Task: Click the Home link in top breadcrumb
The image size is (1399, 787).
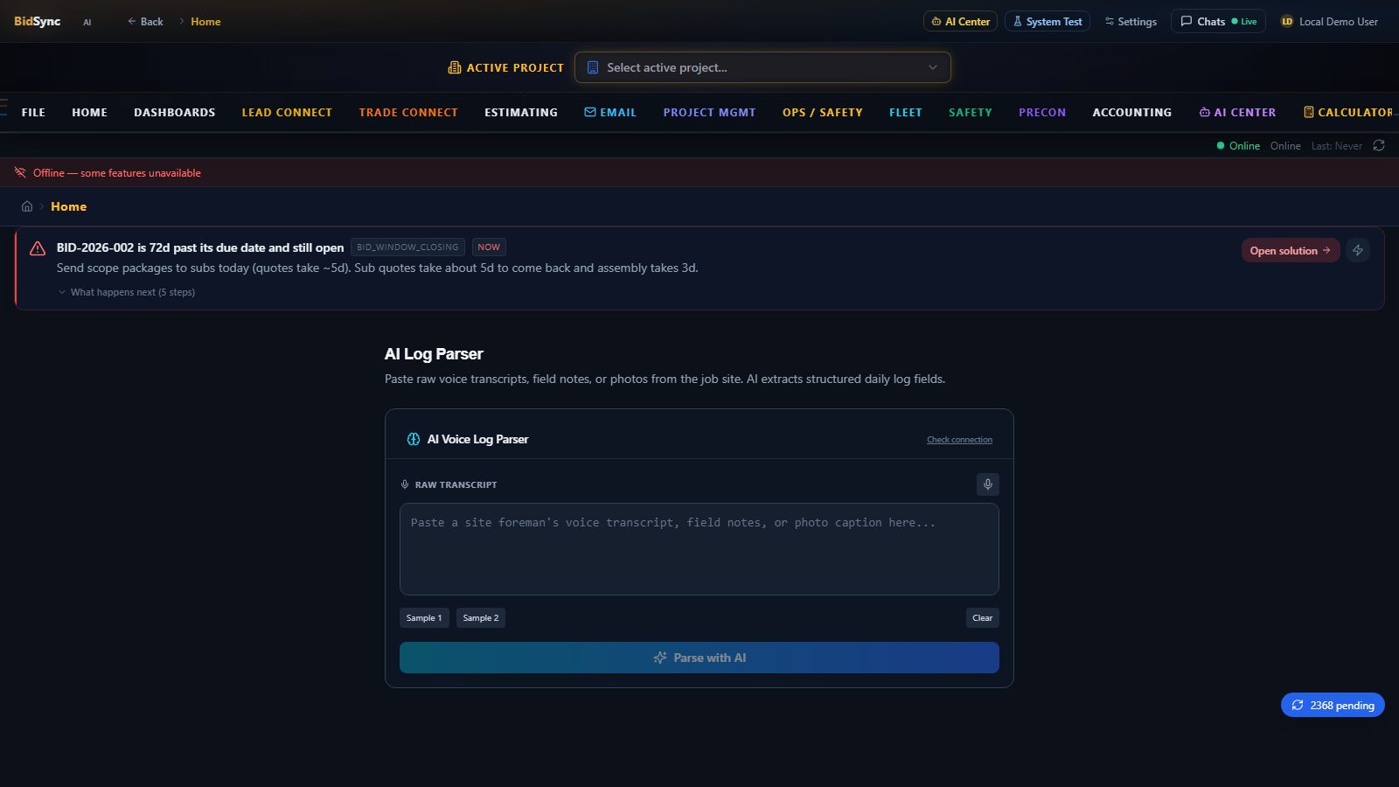Action: pos(205,21)
